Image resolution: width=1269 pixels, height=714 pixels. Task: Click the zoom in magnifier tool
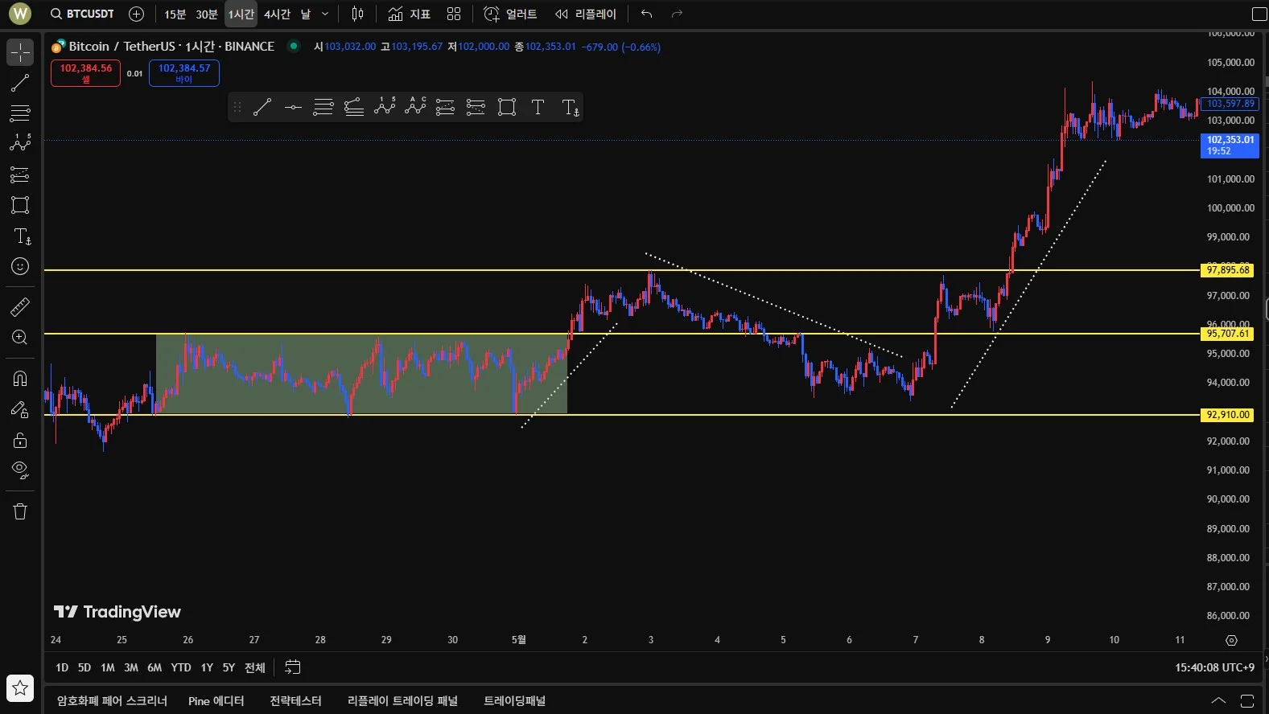click(20, 338)
